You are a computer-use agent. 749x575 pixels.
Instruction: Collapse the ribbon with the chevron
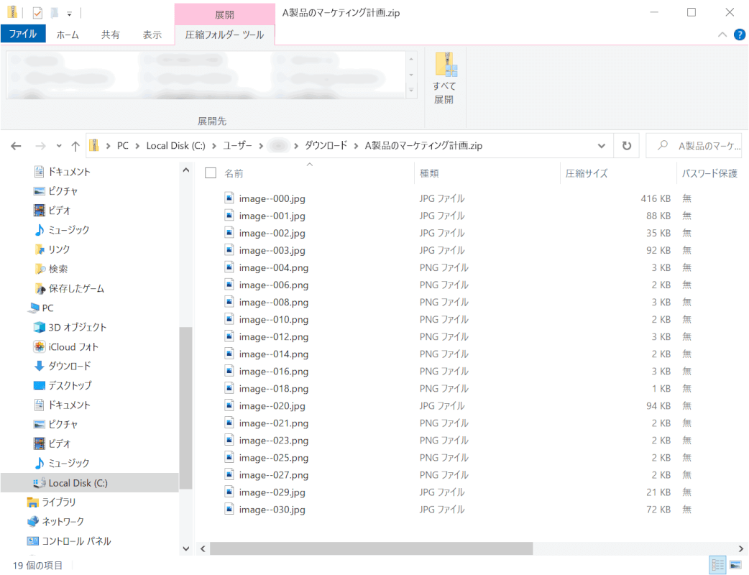722,34
